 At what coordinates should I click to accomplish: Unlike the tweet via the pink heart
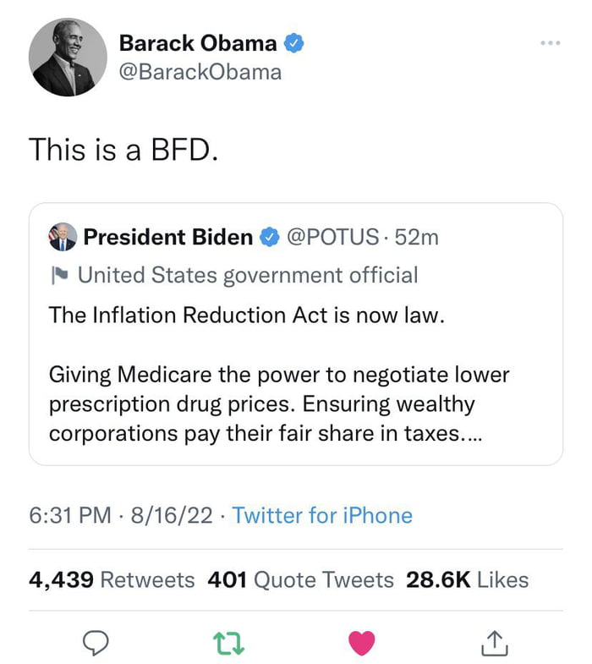[x=362, y=645]
